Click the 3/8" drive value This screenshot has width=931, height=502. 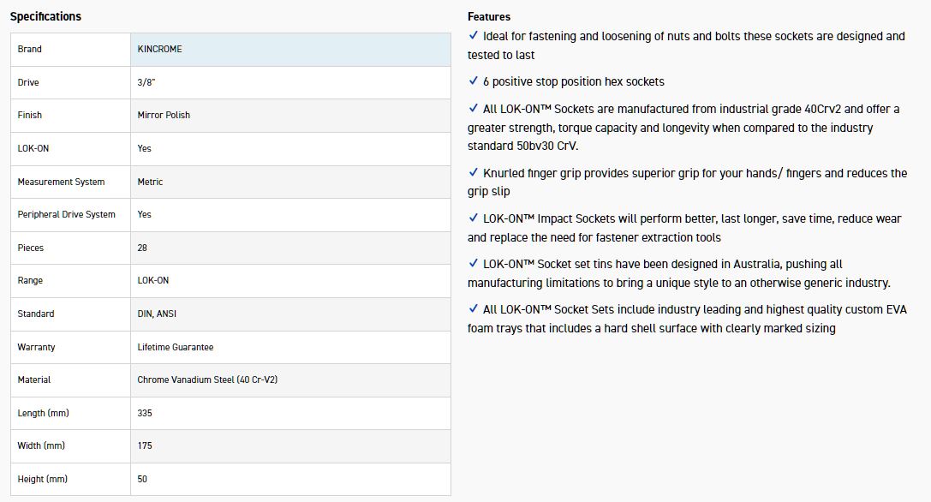coord(146,82)
